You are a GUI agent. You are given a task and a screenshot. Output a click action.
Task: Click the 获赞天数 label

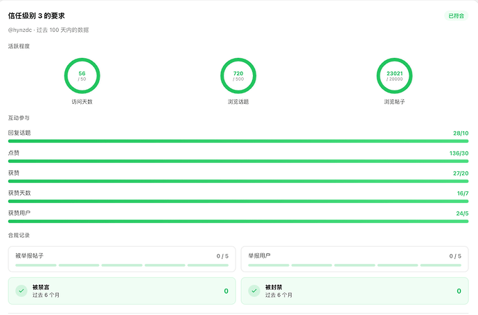[x=19, y=193]
